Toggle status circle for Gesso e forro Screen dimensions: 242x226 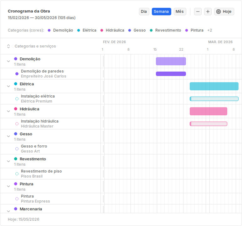(17, 149)
